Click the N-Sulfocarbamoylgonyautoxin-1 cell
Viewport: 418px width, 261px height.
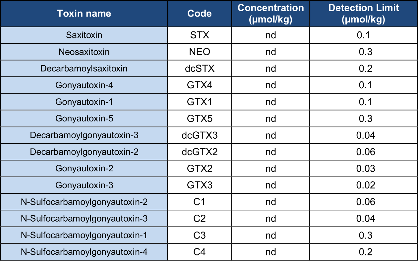pos(84,235)
